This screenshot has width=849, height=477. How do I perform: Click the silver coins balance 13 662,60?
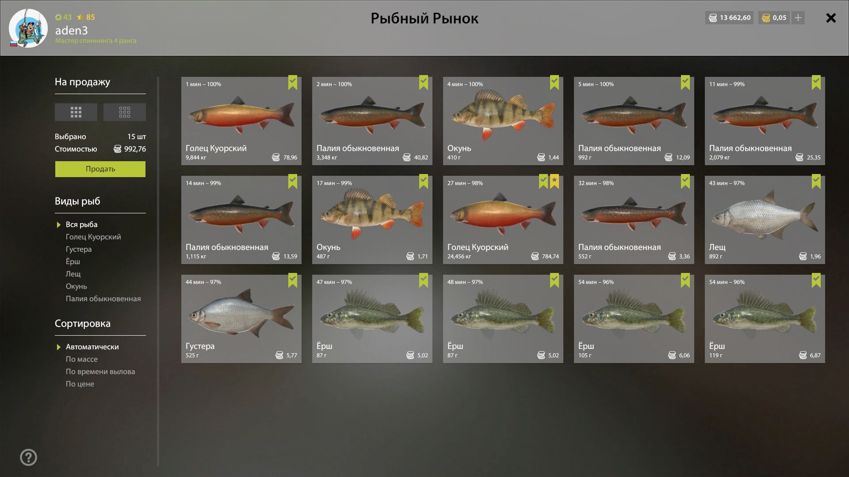pyautogui.click(x=730, y=18)
